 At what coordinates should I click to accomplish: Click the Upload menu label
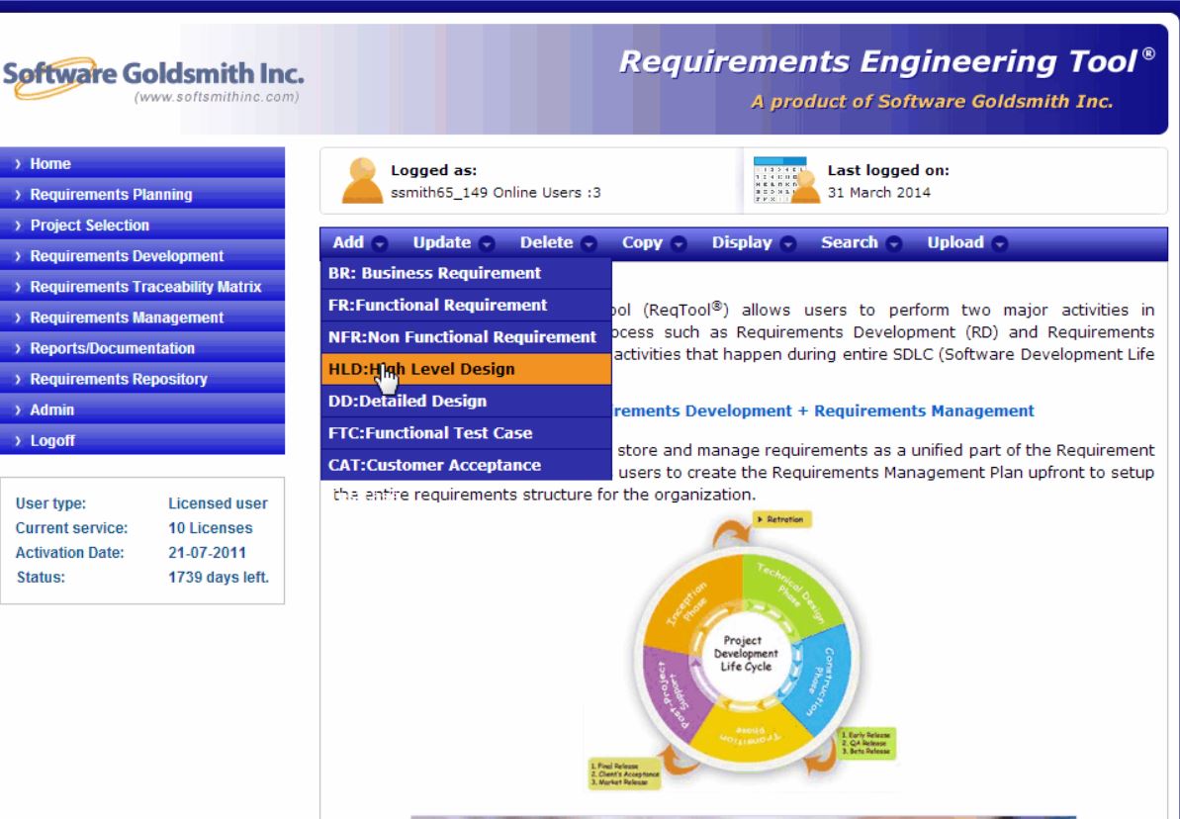(955, 242)
